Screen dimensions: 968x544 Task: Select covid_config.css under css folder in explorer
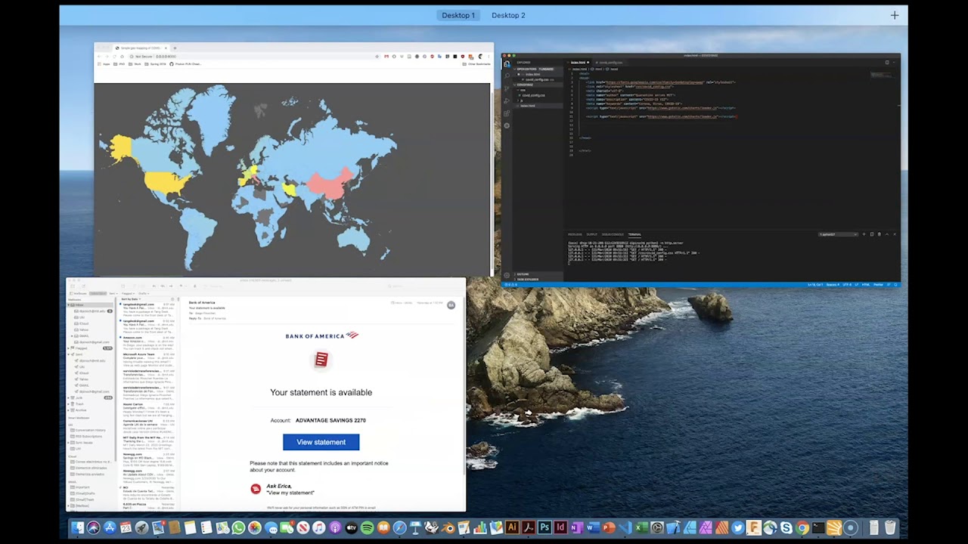pyautogui.click(x=532, y=95)
